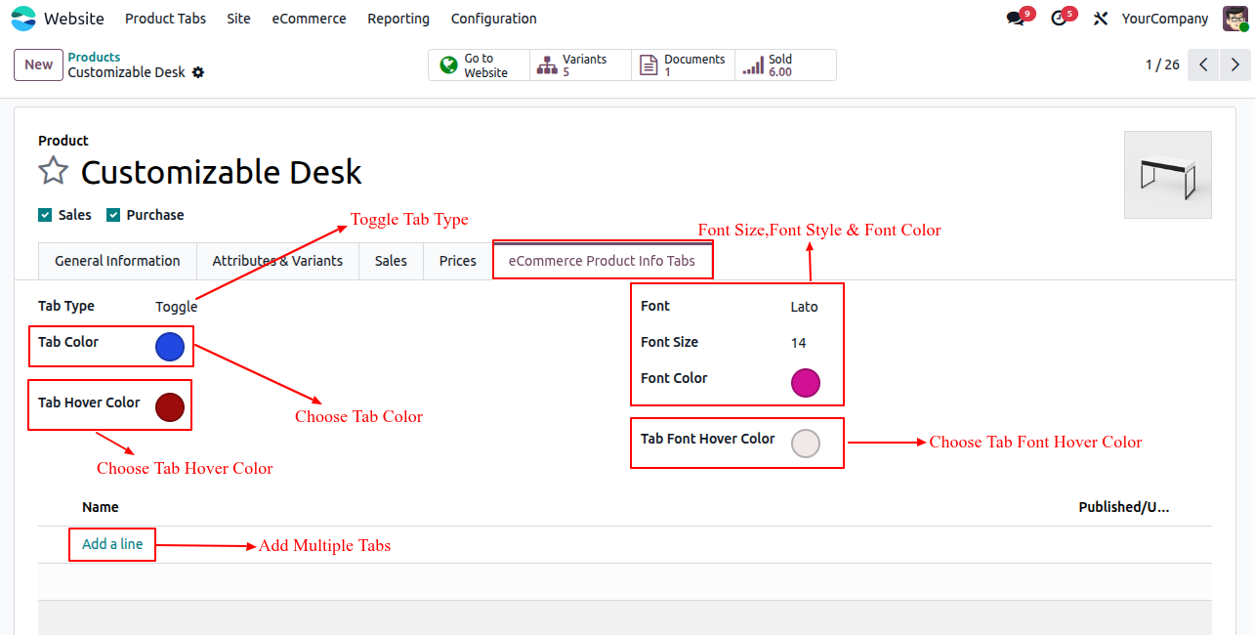Click the gear icon beside Customizable Desk
This screenshot has height=635, width=1255.
(x=198, y=72)
